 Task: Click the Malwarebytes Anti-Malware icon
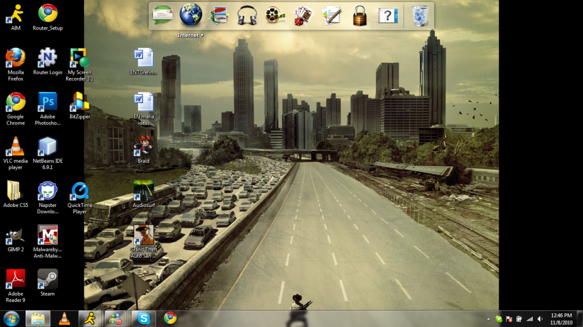click(x=47, y=235)
